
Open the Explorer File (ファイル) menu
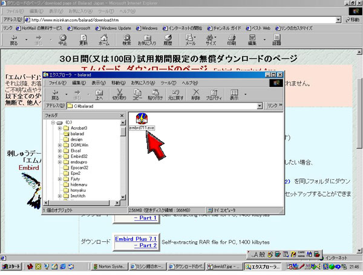57,83
